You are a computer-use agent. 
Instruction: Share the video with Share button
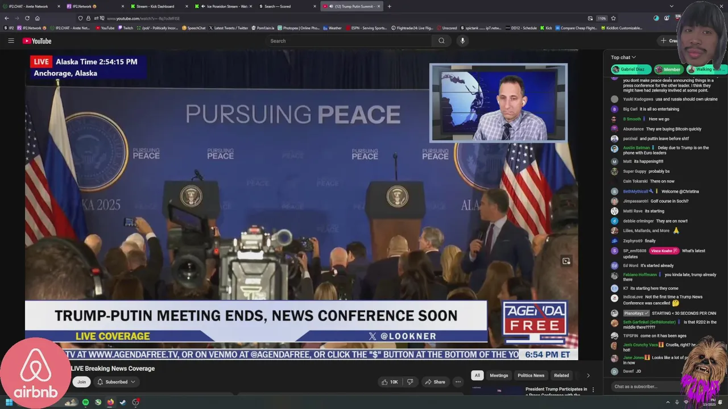point(435,382)
